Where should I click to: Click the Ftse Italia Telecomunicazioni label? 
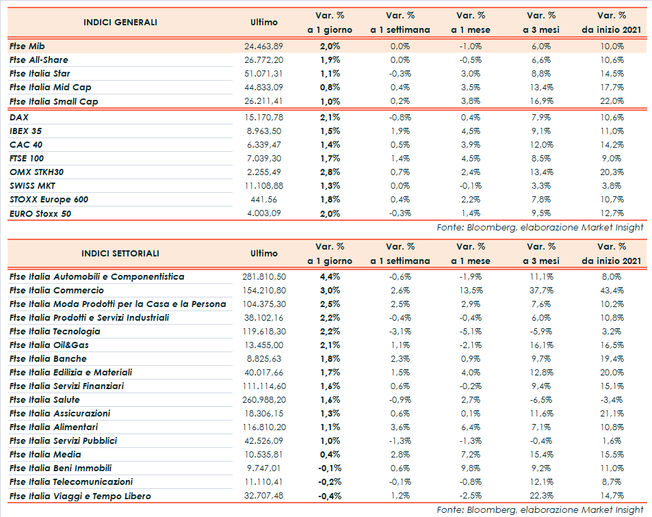point(71,481)
